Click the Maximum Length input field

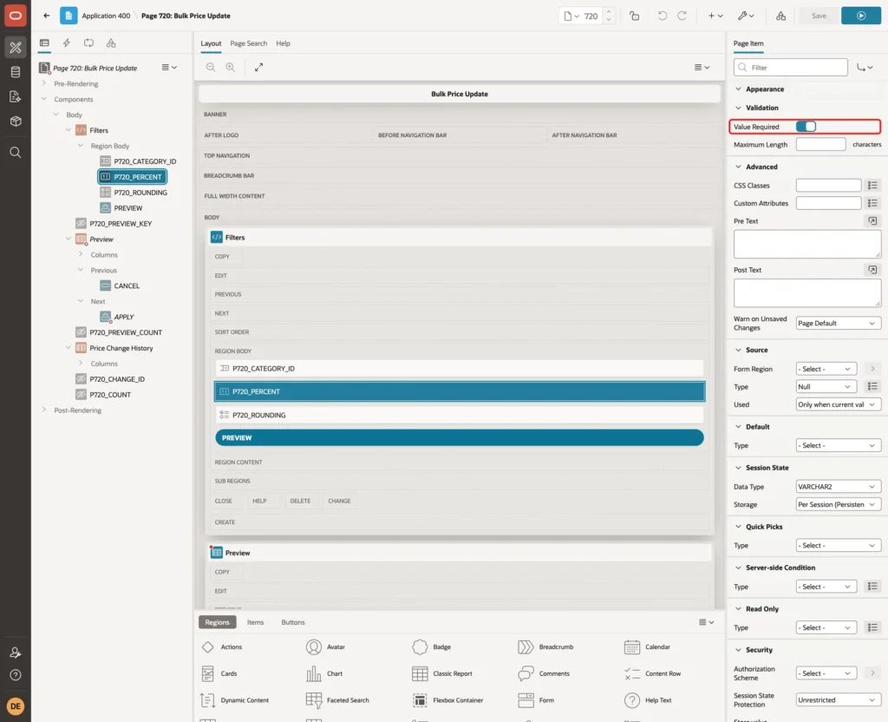pyautogui.click(x=820, y=145)
